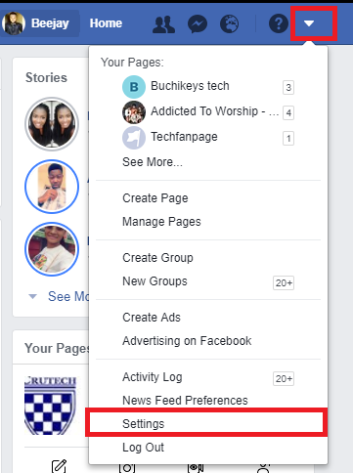The height and width of the screenshot is (473, 353).
Task: Click notification count 1 for Techfanpage
Action: click(288, 138)
